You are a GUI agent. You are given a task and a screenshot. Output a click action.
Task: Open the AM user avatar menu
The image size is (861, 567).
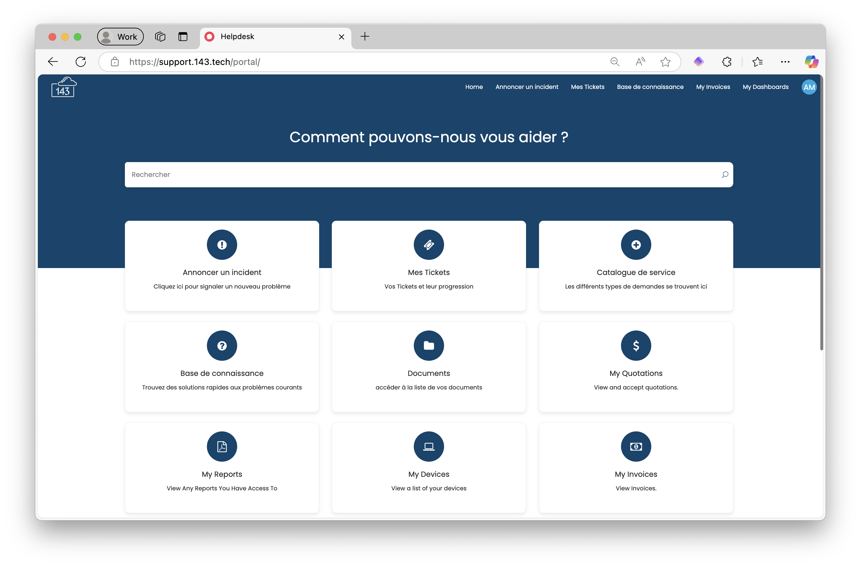click(809, 87)
